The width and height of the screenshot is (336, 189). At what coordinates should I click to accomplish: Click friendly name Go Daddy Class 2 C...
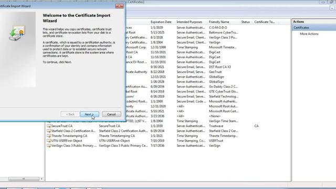point(223,87)
